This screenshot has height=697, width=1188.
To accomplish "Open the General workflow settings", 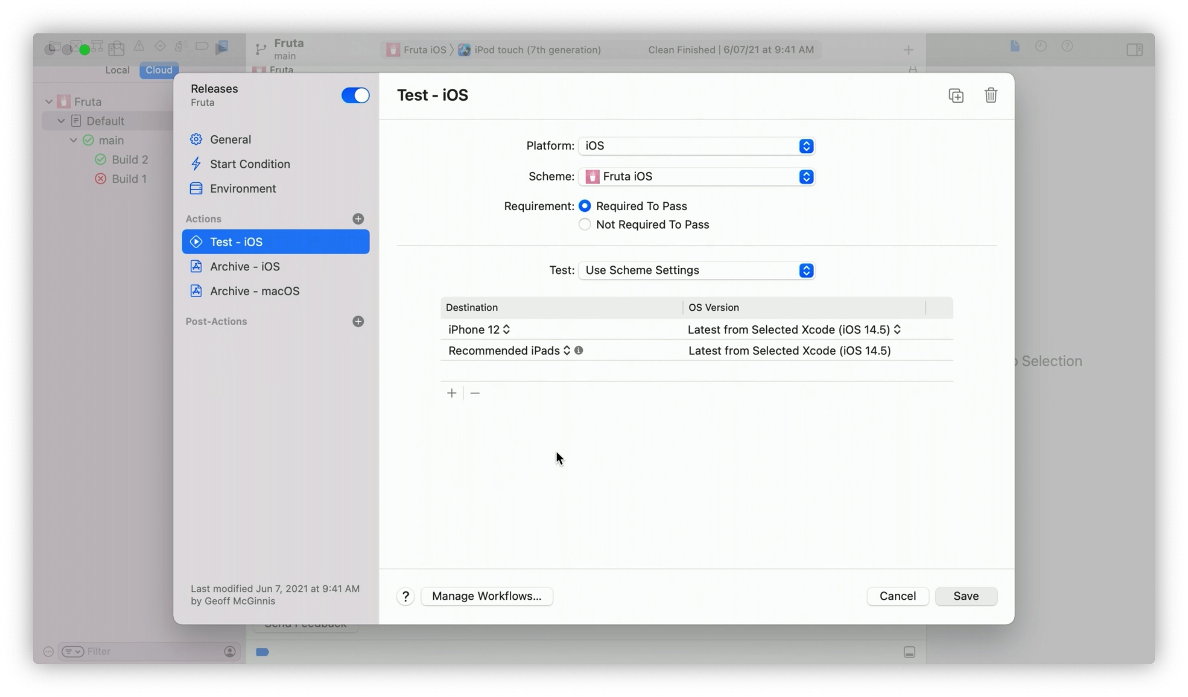I will (x=231, y=139).
